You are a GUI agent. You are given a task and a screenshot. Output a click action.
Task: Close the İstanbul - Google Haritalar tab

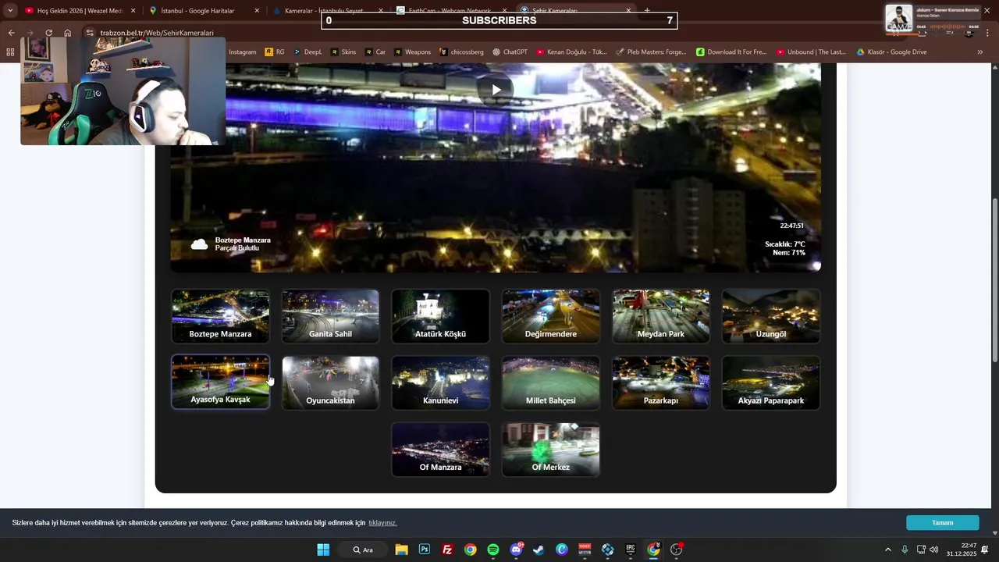click(257, 11)
